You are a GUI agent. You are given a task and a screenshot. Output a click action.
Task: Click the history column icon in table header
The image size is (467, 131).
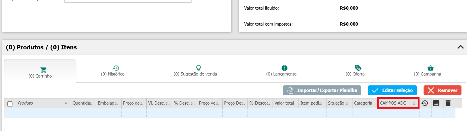coord(425,103)
